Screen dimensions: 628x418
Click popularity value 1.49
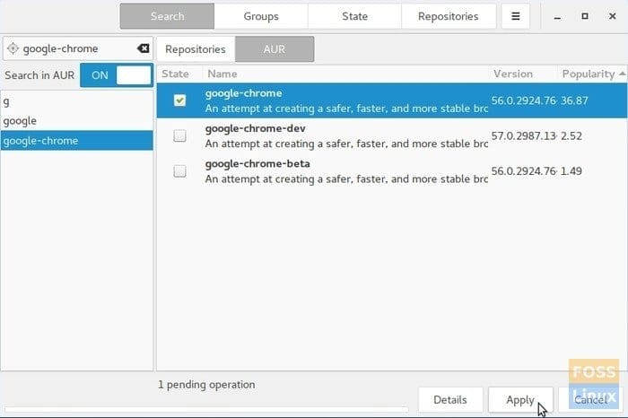(571, 171)
